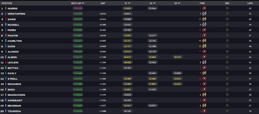Click Sainz's medium tyre icon
The image size is (259, 114).
[x=204, y=19]
